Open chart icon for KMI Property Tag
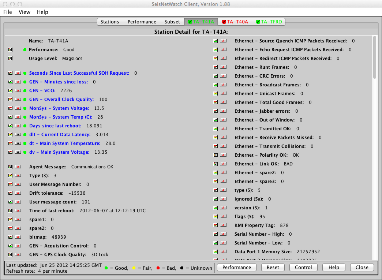 tap(216, 225)
